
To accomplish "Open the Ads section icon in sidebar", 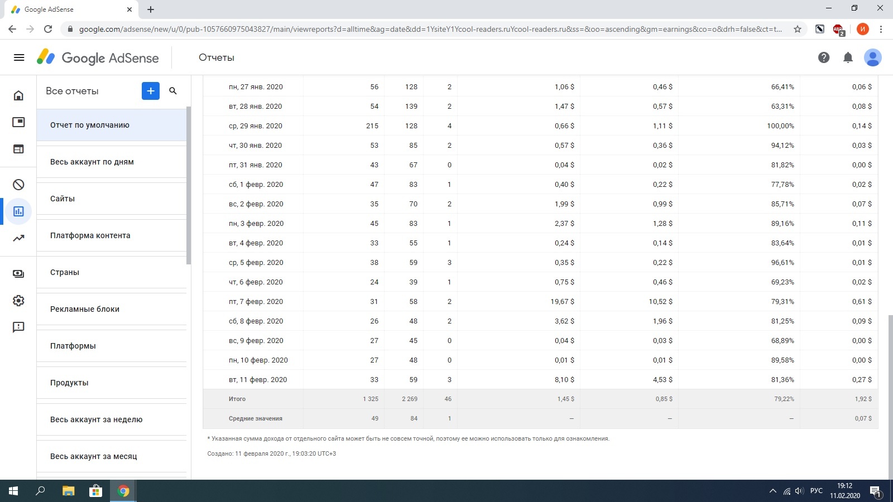I will coord(18,122).
